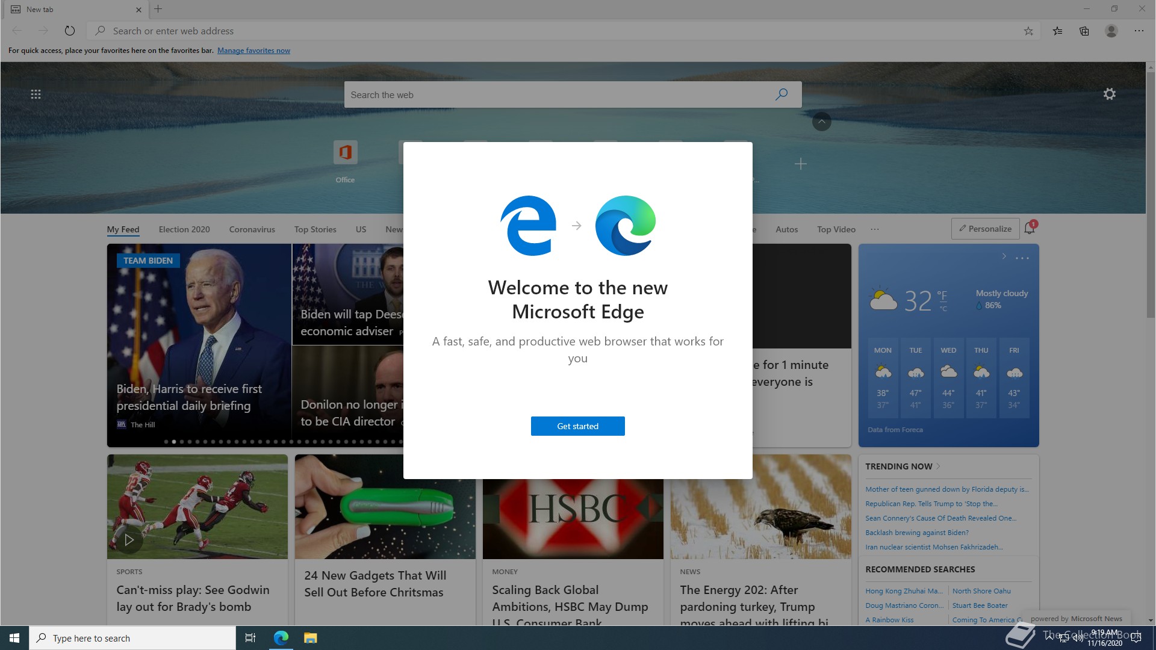Select the Coronavirus tab
Screen dimensions: 1156x650
coord(252,229)
